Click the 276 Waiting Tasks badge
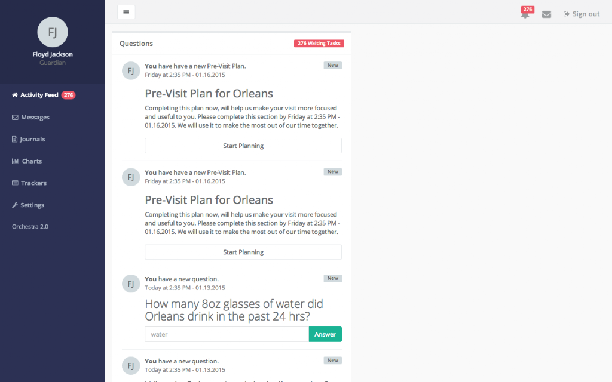 [319, 44]
